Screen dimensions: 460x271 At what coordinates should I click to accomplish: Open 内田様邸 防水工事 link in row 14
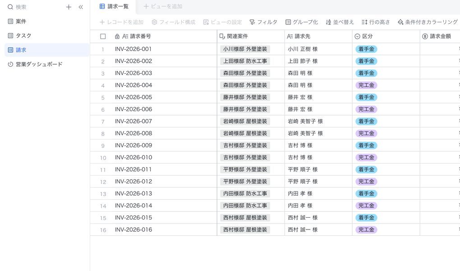pos(245,206)
